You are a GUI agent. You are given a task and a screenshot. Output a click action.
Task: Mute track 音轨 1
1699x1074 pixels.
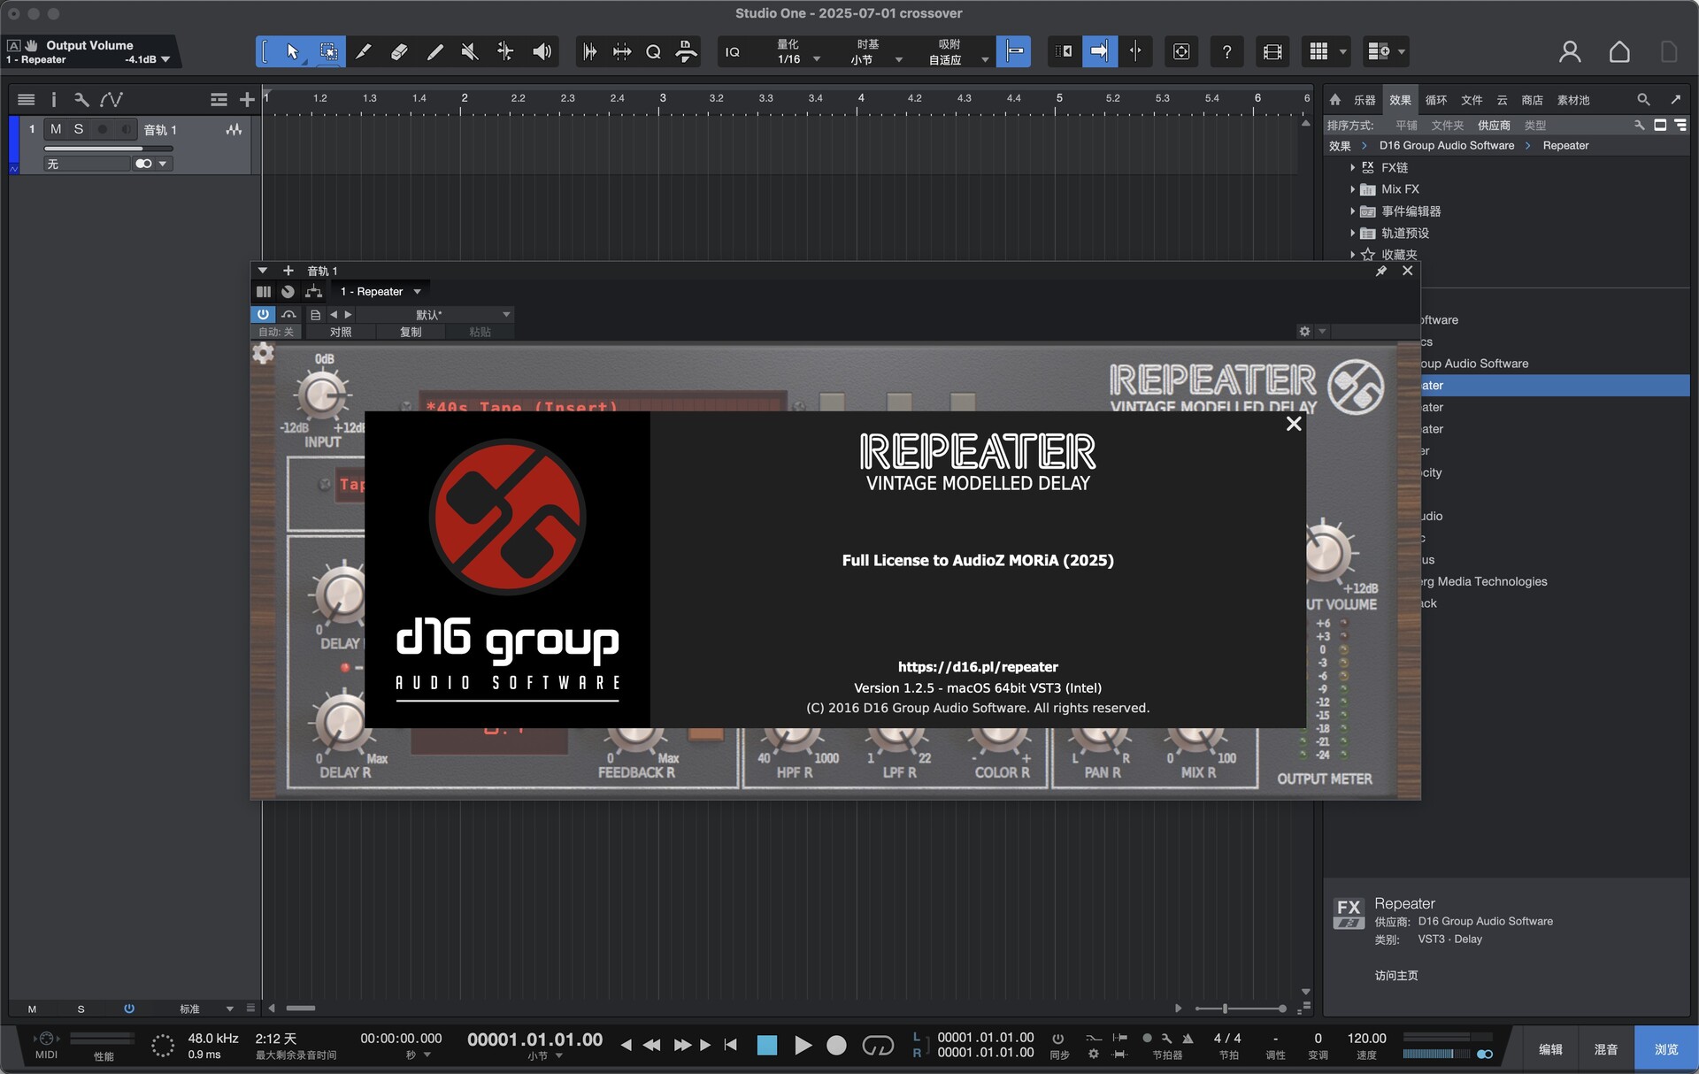[x=56, y=129]
